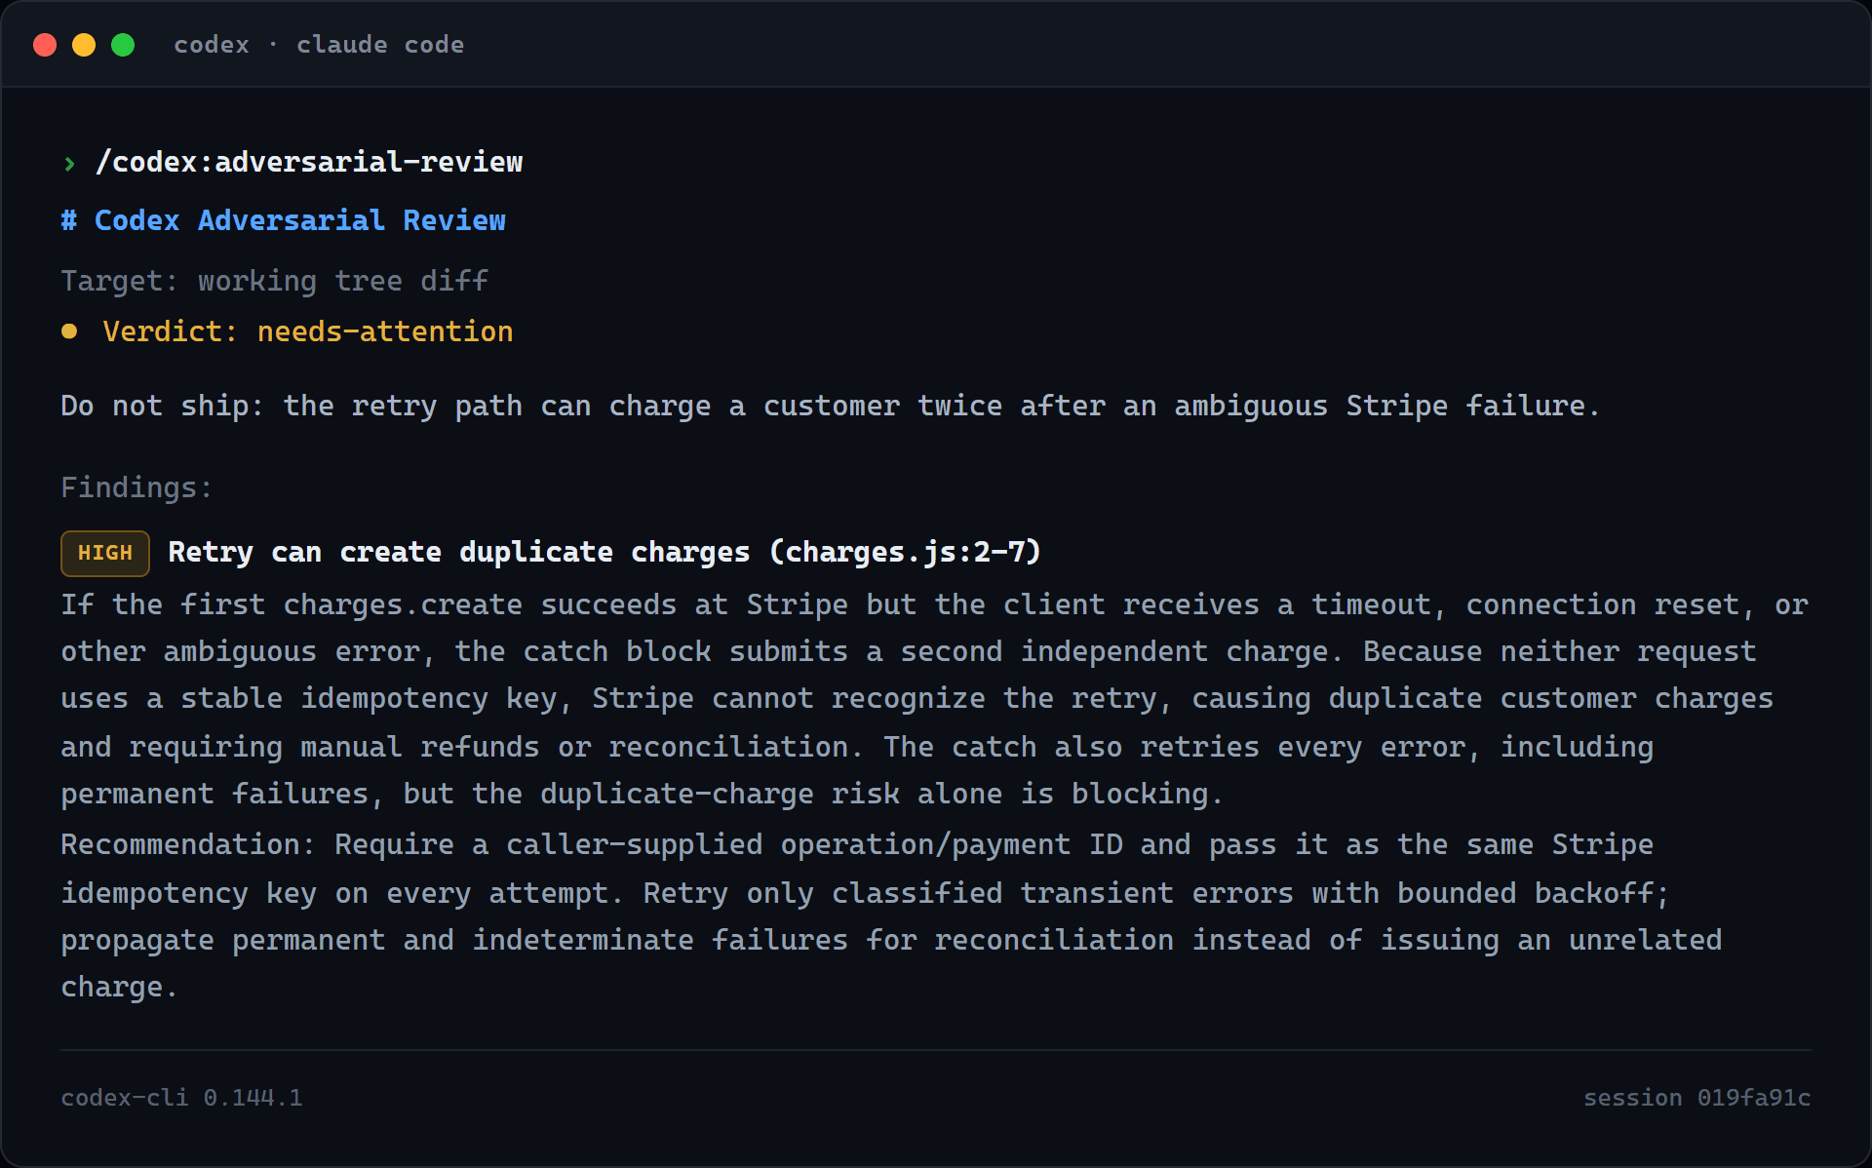Click the yellow minimize window button

pyautogui.click(x=84, y=45)
